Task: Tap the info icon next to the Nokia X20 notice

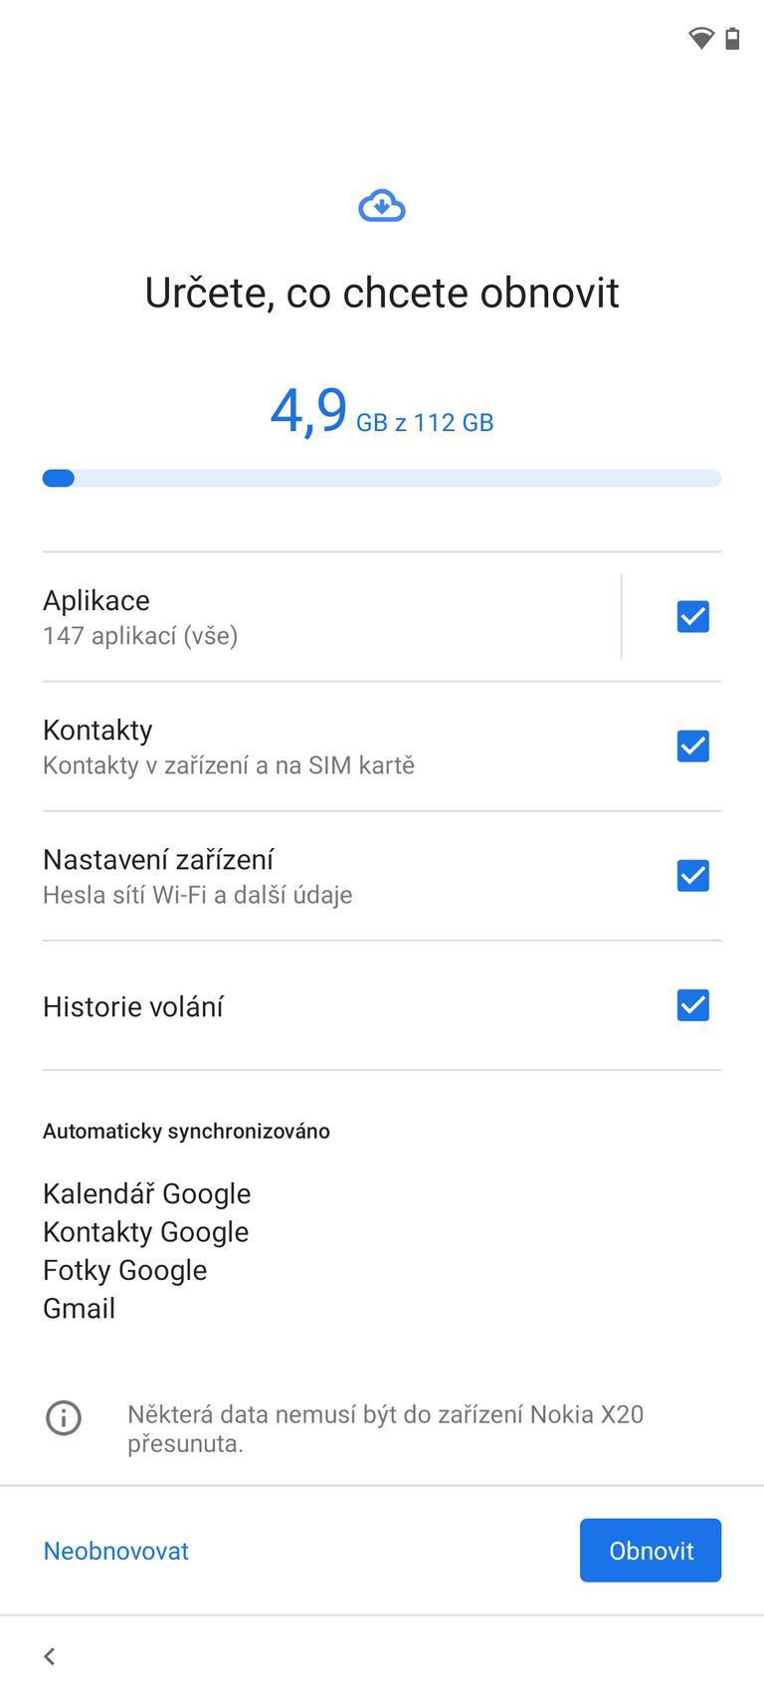Action: coord(64,1417)
